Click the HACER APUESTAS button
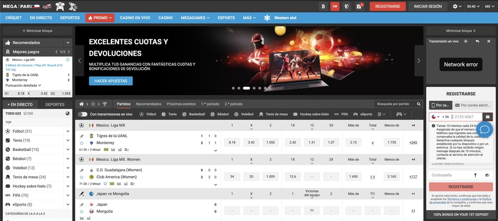The image size is (498, 221). [110, 81]
